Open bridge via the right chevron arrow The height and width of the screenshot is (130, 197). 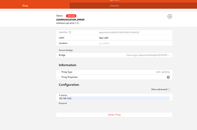(169, 55)
